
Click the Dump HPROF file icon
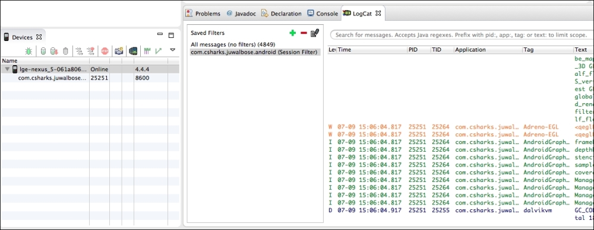(x=54, y=51)
